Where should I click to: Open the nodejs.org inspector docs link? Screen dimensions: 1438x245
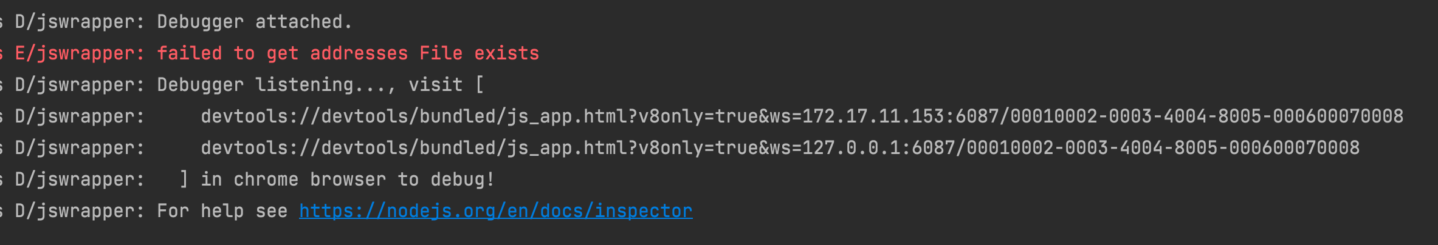coord(495,211)
